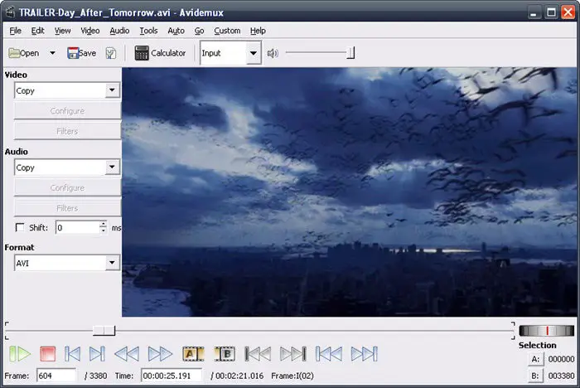Open the bitrate Calculator
This screenshot has width=580, height=388.
[160, 53]
